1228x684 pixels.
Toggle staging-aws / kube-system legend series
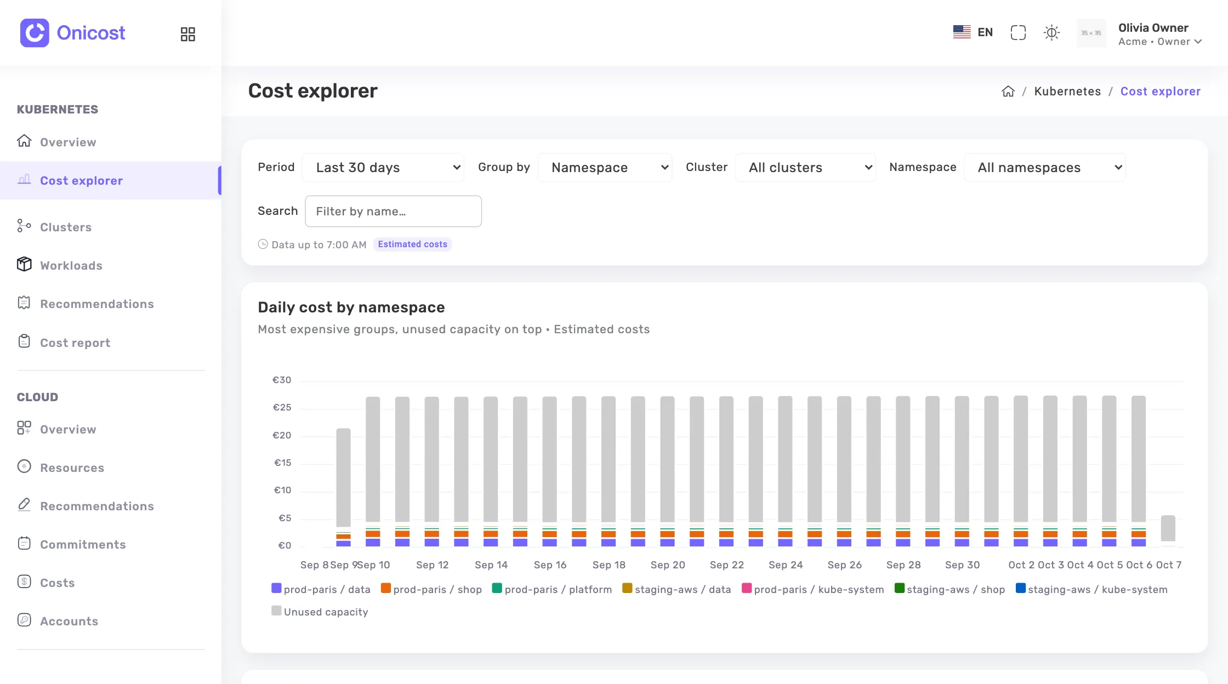point(1091,589)
